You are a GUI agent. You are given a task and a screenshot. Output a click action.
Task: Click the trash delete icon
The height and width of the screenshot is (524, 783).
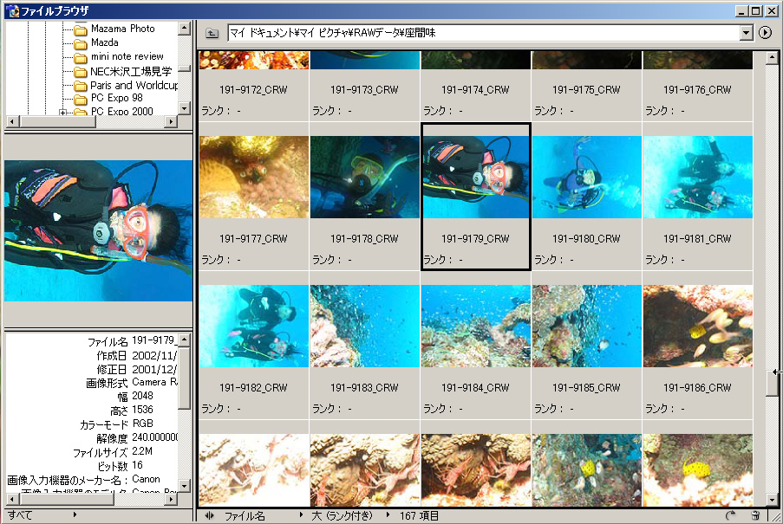coord(755,516)
